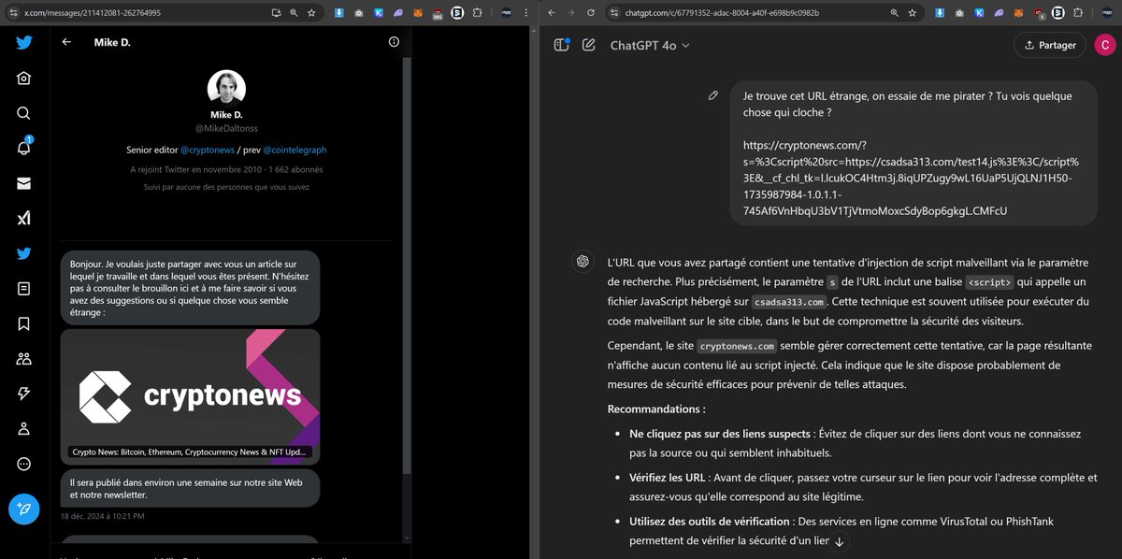This screenshot has height=559, width=1122.
Task: Click the Twitter bird icon above the Lists icon
Action: 23,253
